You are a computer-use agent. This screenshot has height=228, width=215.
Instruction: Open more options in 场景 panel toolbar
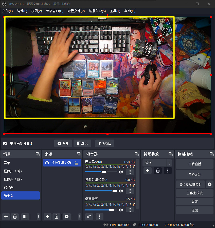pos(38,217)
